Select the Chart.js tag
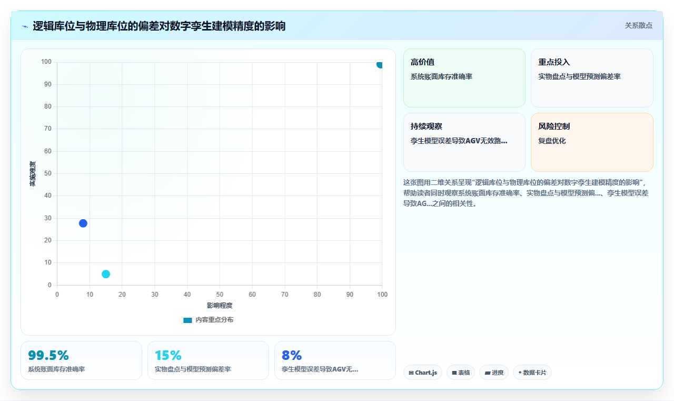The width and height of the screenshot is (674, 401). point(423,373)
